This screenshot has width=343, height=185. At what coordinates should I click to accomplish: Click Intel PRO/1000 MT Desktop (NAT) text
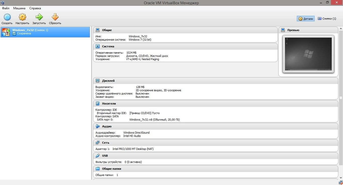[133, 149]
